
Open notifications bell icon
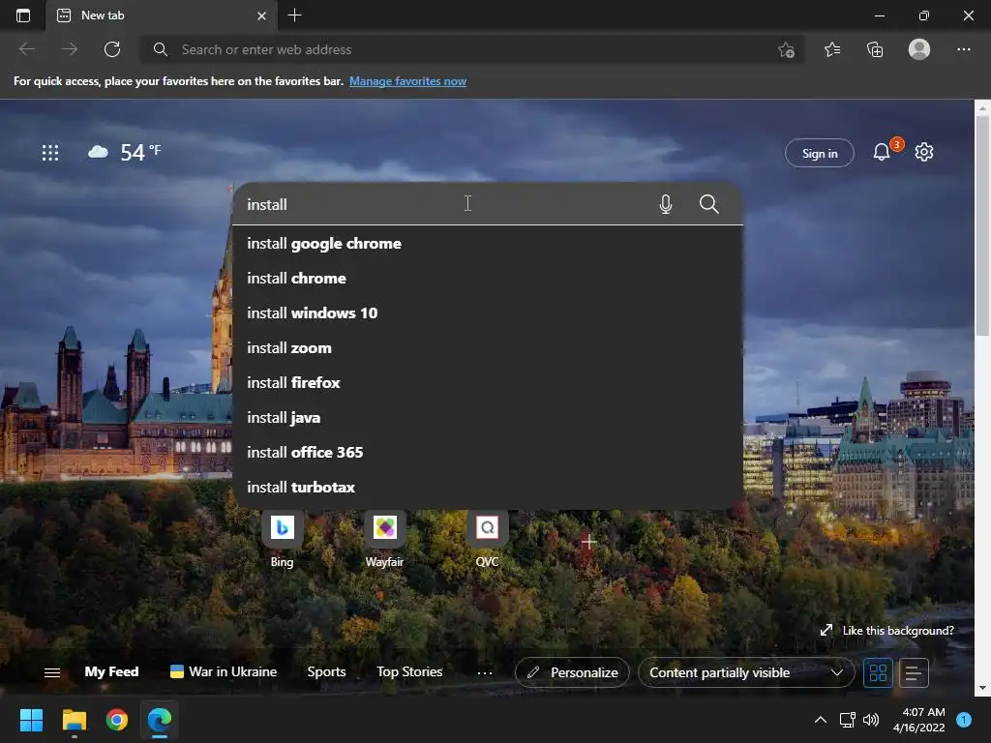coord(882,152)
